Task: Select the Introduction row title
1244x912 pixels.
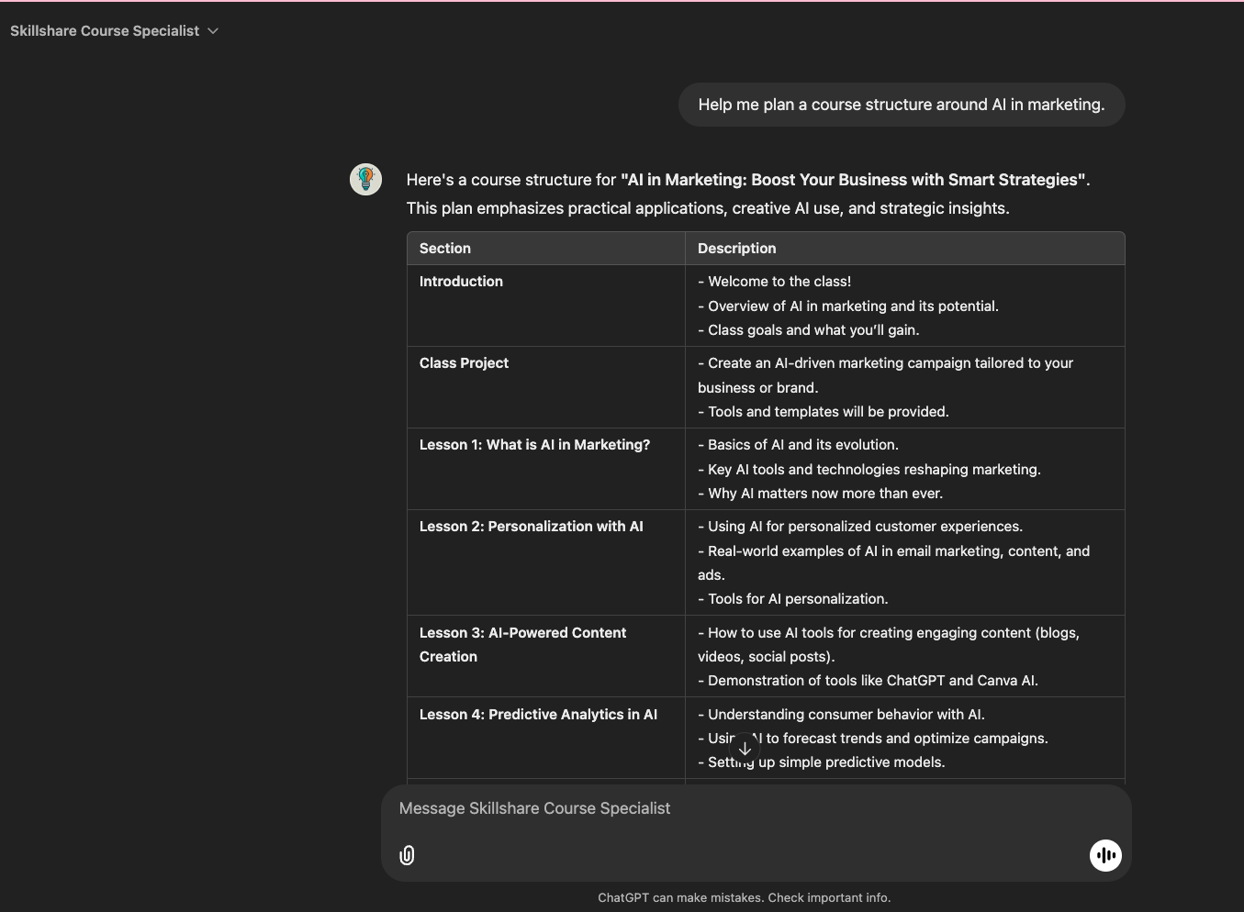Action: [461, 282]
